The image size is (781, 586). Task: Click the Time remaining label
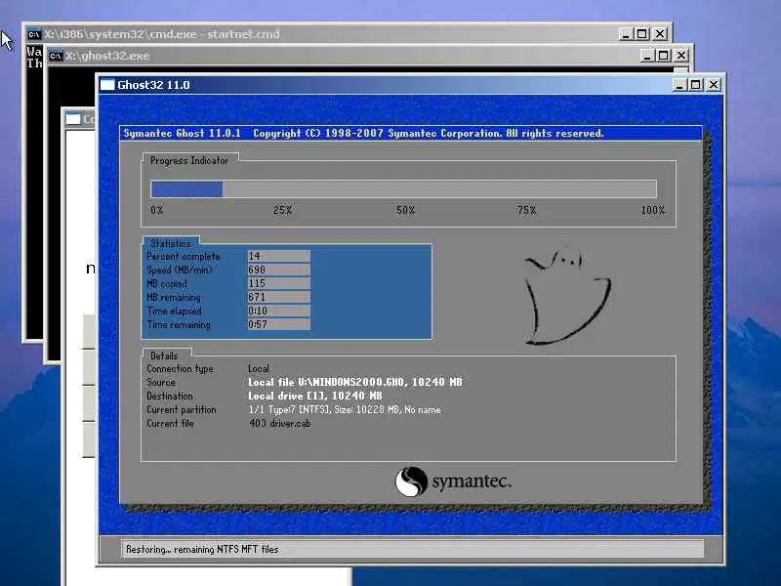[179, 325]
